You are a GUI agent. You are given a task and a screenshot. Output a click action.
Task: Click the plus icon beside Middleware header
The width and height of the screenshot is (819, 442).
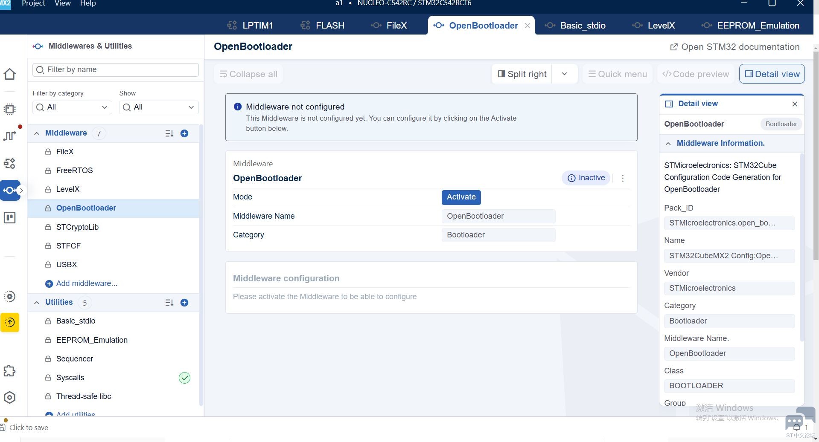coord(184,133)
